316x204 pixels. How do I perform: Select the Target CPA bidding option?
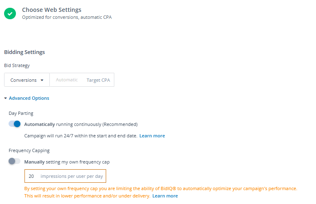98,80
